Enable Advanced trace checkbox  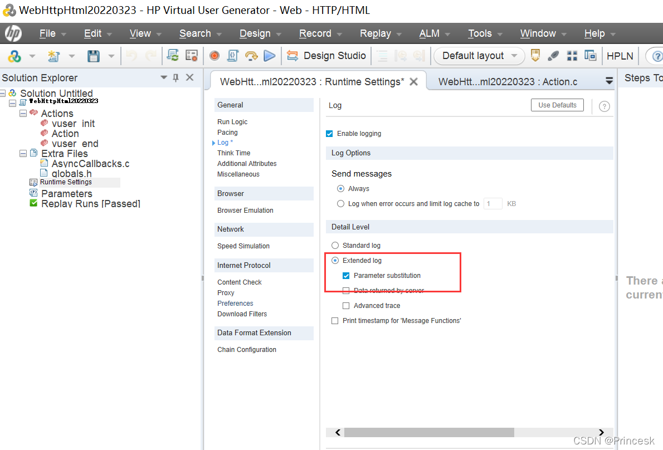(x=346, y=306)
